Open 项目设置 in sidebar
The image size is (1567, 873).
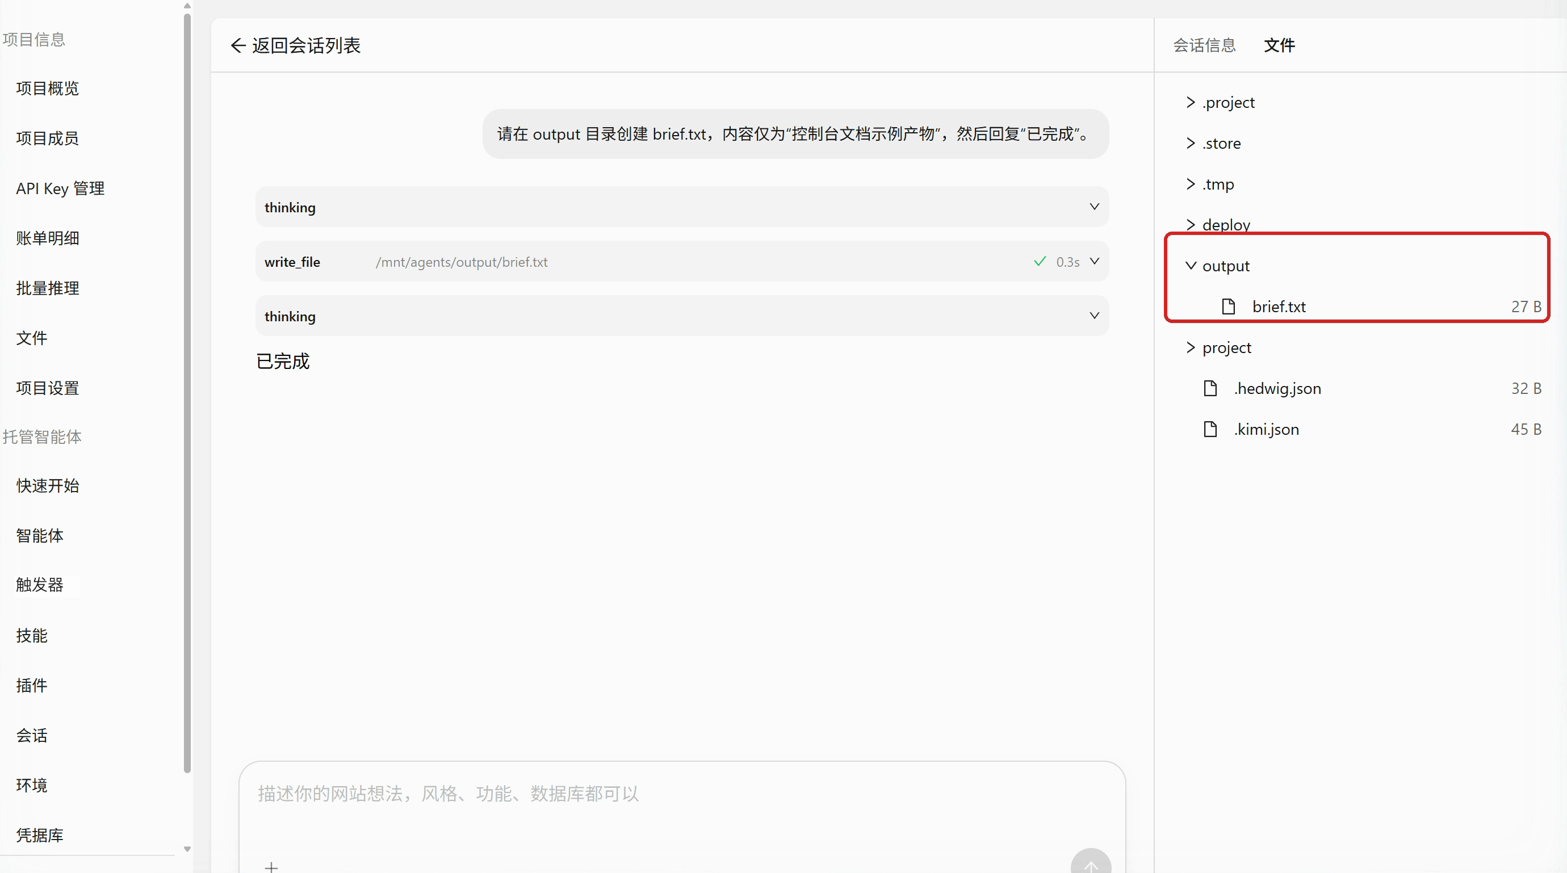(48, 388)
